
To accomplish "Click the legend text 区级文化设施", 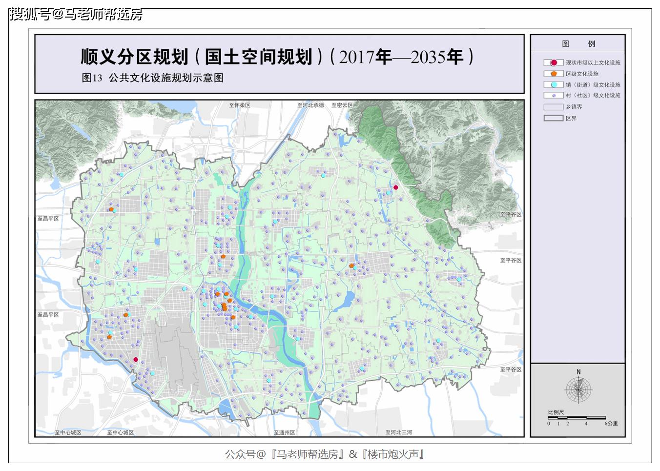I will pyautogui.click(x=582, y=74).
